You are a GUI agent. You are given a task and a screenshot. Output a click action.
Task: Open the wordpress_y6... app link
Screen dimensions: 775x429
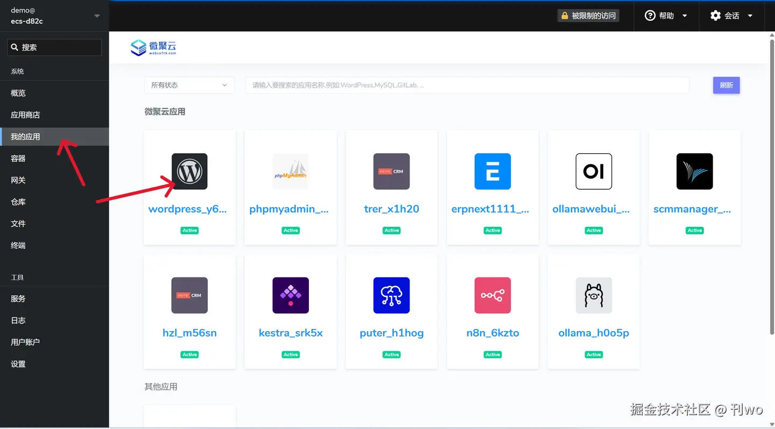[188, 209]
